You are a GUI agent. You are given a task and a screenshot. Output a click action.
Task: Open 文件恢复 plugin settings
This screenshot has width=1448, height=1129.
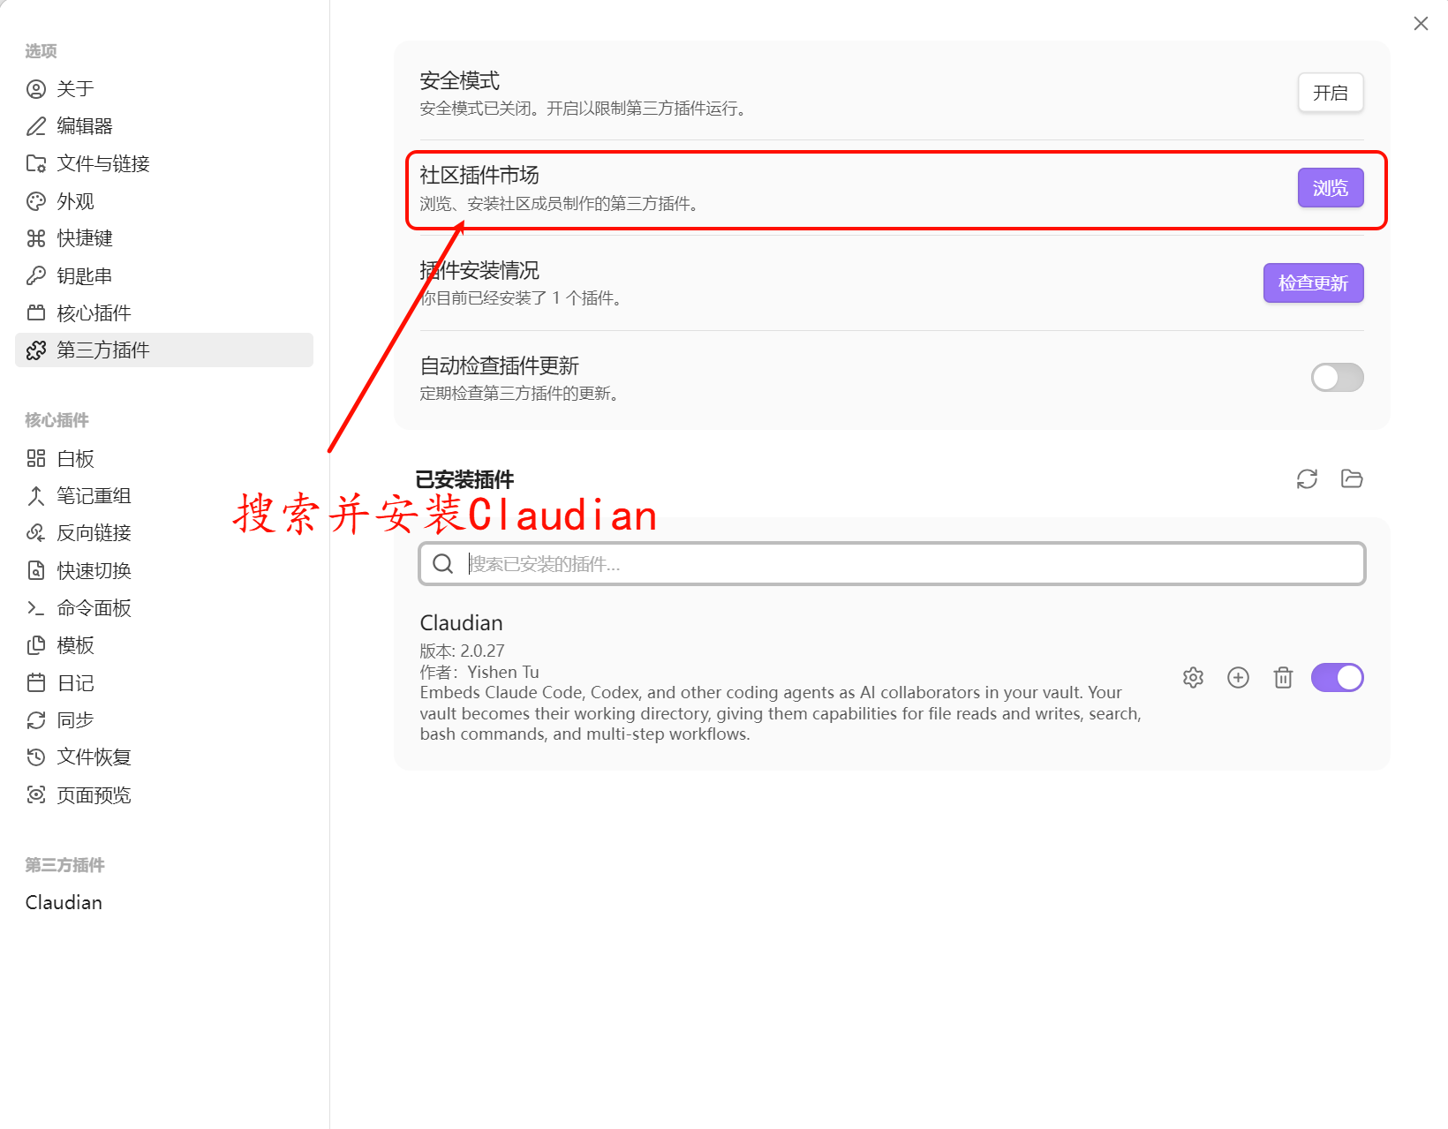coord(164,756)
